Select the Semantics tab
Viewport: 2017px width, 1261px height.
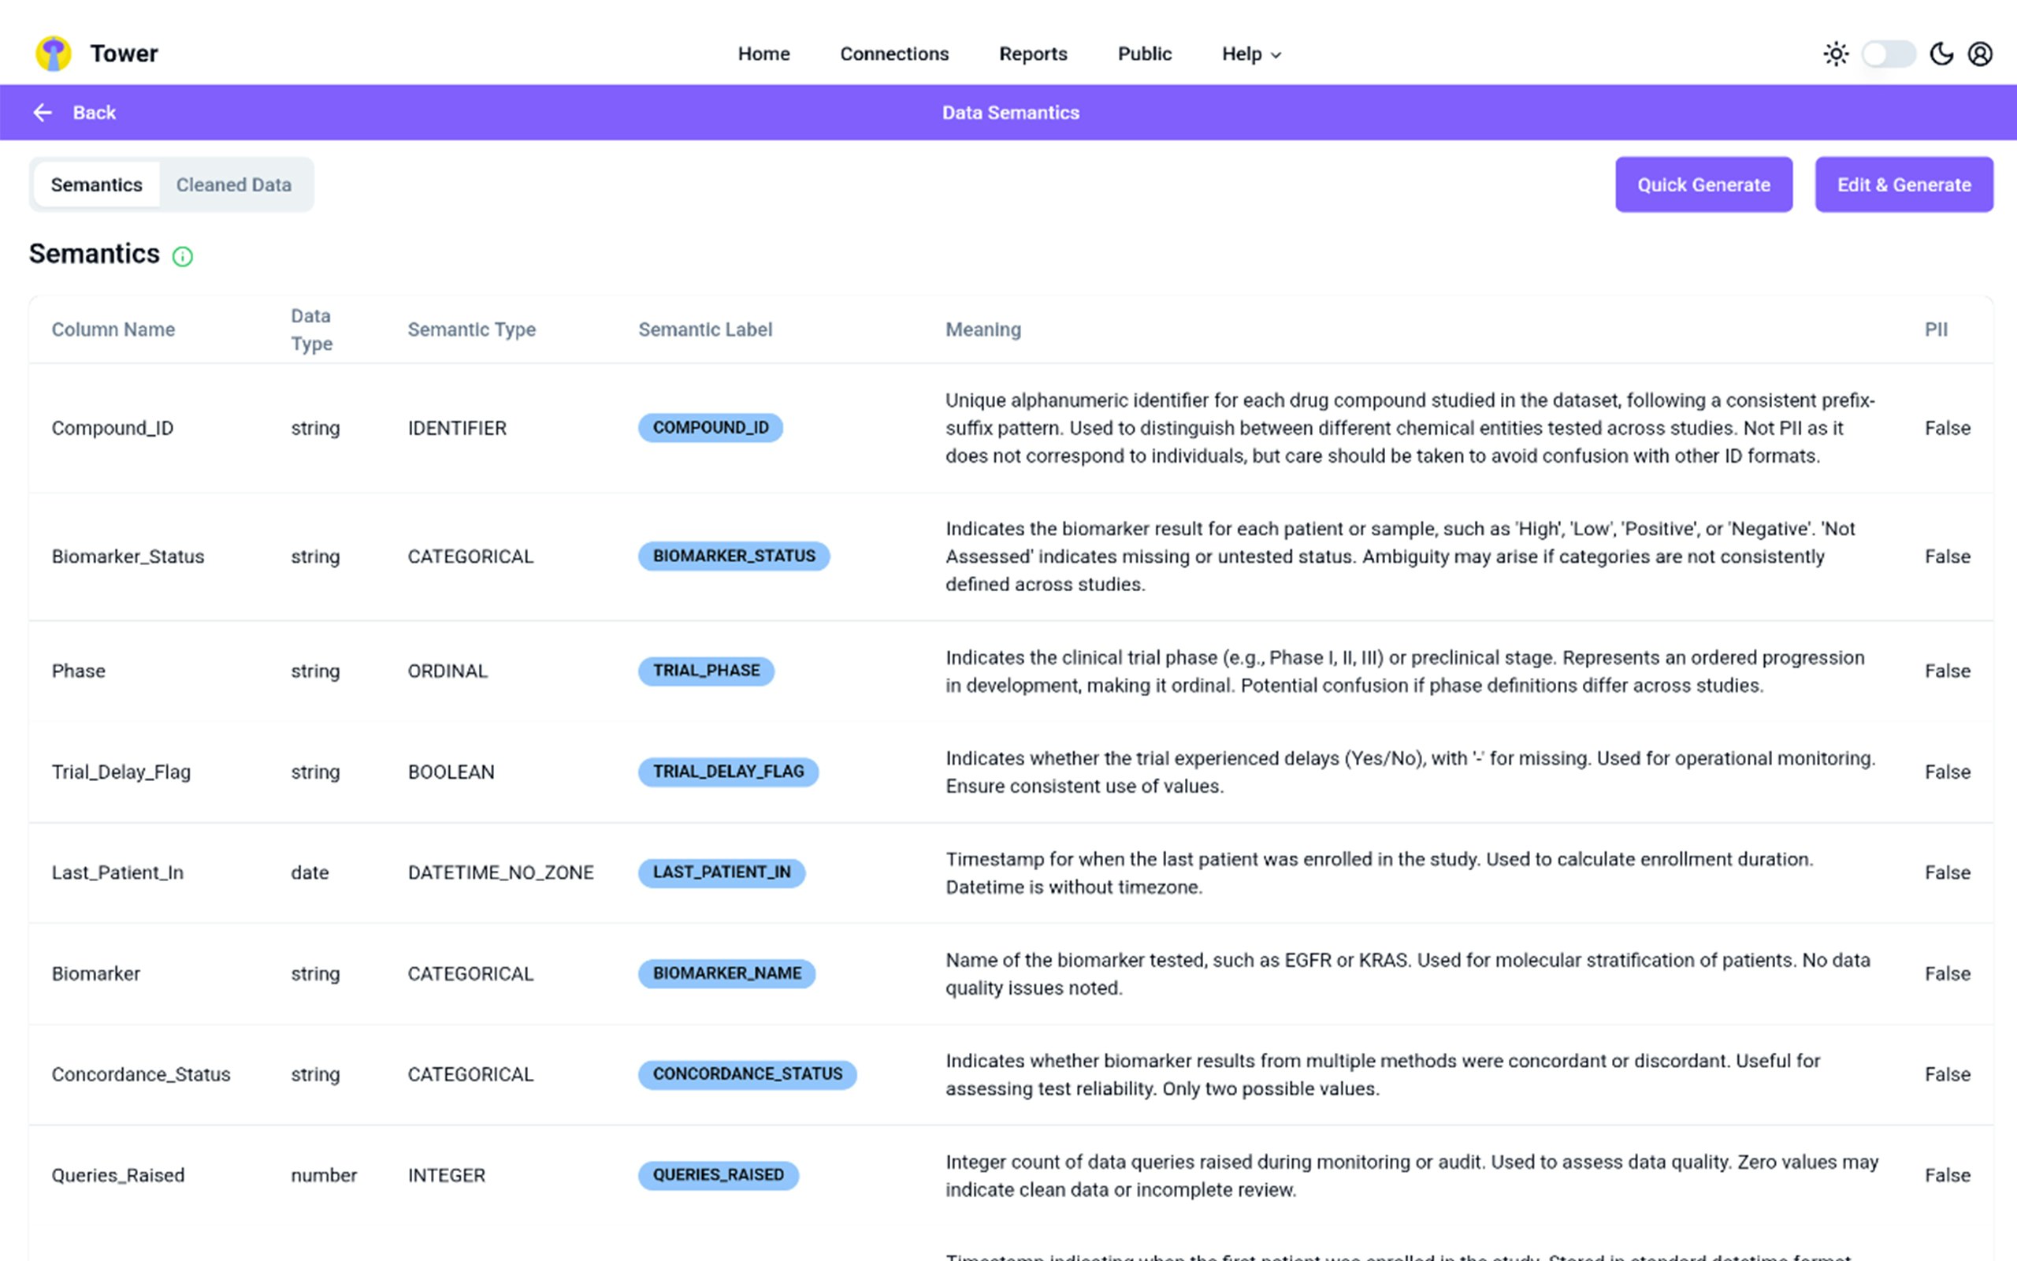[97, 184]
